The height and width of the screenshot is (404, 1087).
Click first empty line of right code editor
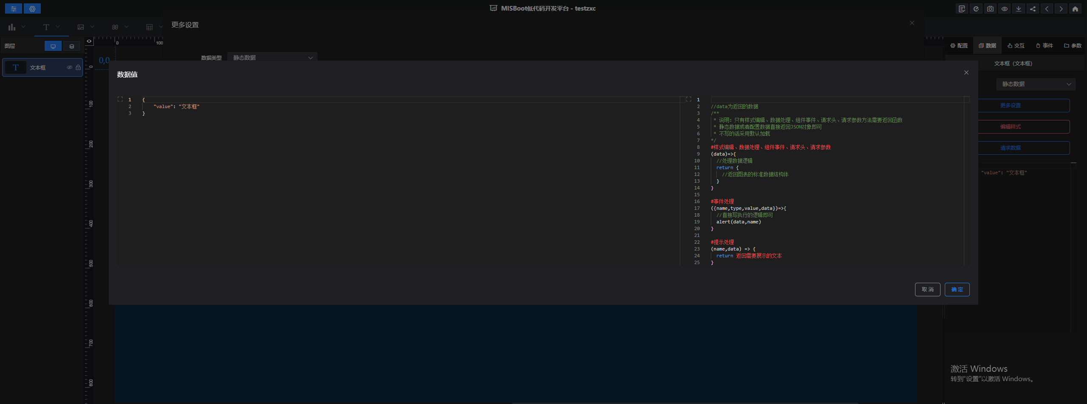[836, 100]
